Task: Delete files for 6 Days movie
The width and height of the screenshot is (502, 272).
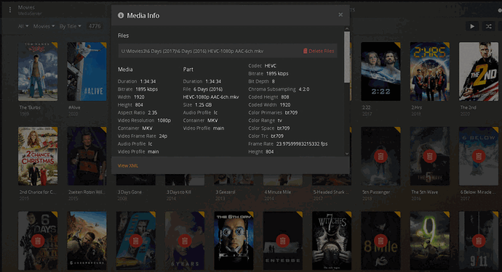Action: coord(318,51)
